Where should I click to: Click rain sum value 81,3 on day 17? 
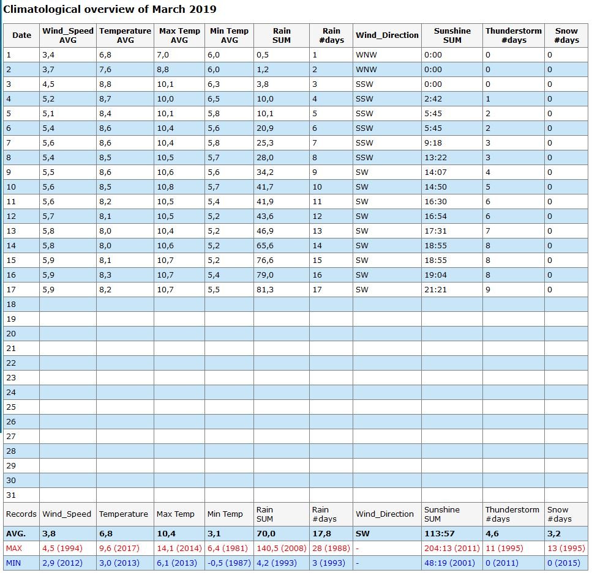[x=265, y=290]
